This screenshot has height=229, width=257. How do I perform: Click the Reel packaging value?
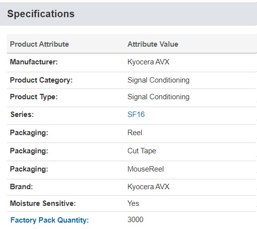(x=135, y=133)
